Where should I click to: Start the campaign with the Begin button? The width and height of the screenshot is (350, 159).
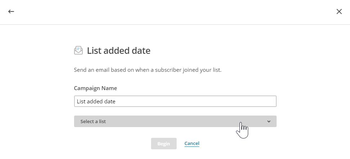click(164, 144)
